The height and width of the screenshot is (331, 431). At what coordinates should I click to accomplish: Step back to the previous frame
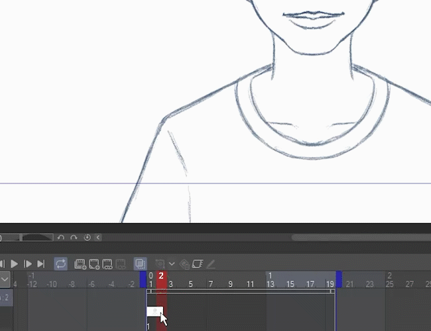click(2, 264)
